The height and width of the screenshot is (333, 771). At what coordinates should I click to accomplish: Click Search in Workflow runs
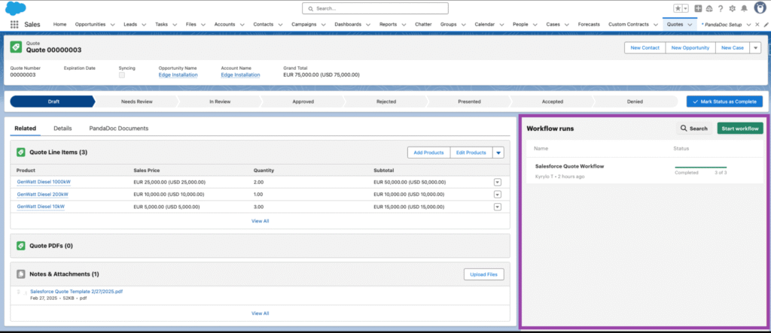point(693,129)
